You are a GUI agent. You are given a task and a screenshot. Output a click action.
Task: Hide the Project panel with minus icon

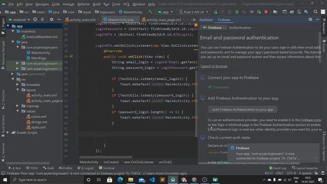[59, 19]
